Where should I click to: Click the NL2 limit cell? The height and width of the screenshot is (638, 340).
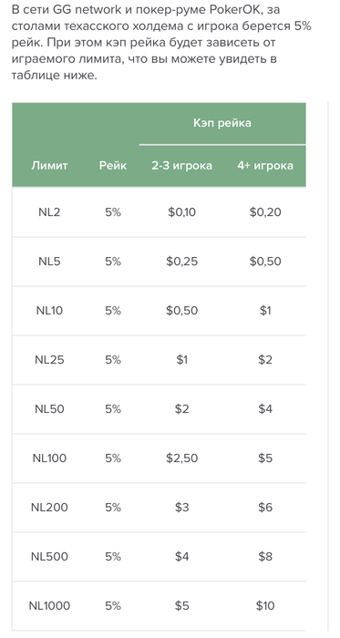coord(49,212)
